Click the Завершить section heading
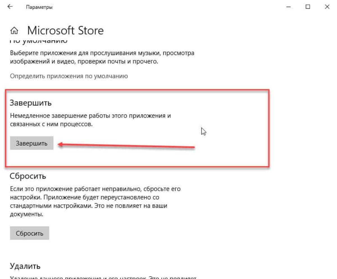Viewport: 337px width, 279px height. tap(31, 103)
